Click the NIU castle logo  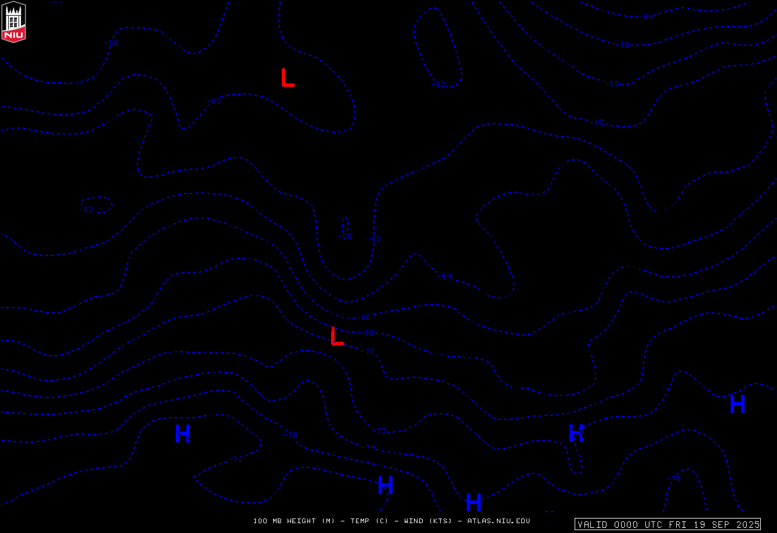(13, 21)
